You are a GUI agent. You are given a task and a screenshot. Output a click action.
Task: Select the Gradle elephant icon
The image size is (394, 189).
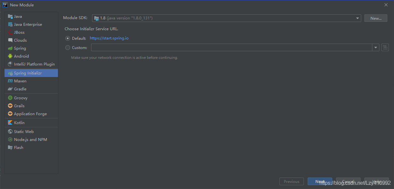(10, 89)
